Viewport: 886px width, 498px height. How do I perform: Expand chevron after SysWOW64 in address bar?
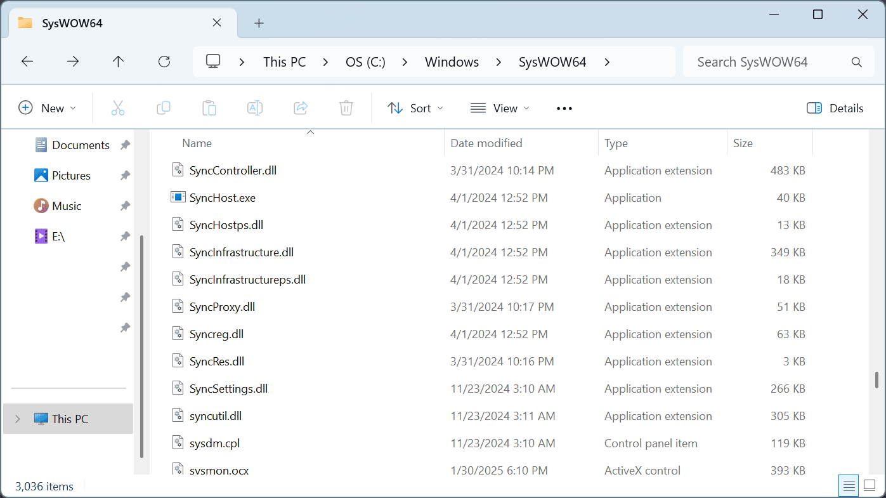point(607,62)
